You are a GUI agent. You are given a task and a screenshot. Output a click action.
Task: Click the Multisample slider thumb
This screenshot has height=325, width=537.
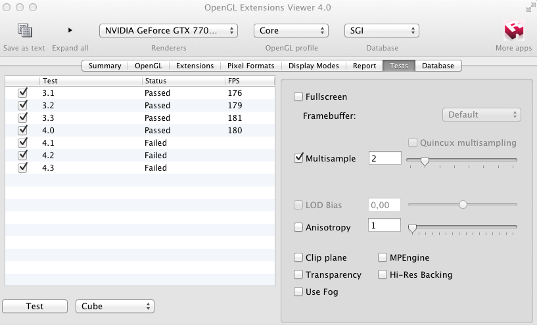(x=425, y=161)
